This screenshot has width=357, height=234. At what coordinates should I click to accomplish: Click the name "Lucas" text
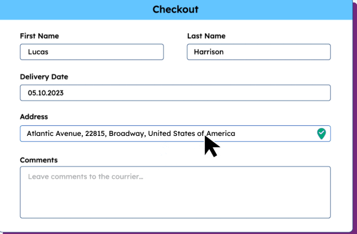[38, 52]
